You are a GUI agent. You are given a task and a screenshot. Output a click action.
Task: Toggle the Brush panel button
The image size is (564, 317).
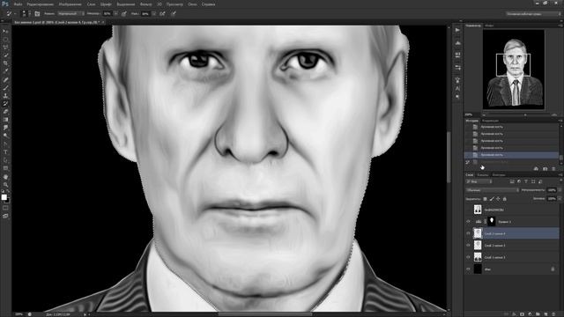[37, 14]
